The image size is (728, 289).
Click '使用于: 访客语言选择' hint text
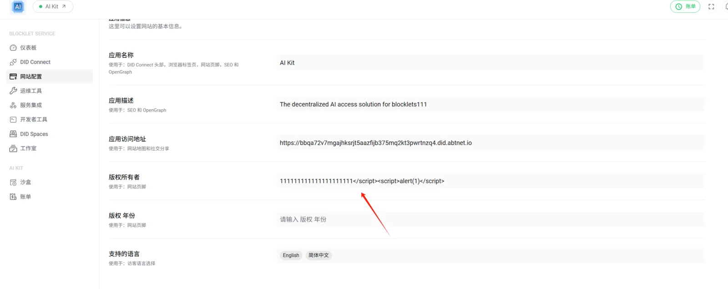pyautogui.click(x=132, y=264)
